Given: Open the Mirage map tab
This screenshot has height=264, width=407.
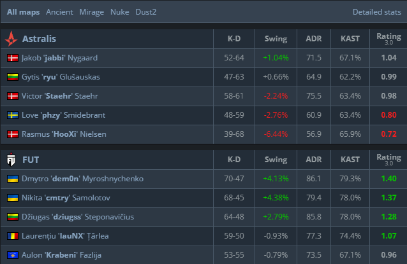Looking at the screenshot, I should tap(92, 12).
